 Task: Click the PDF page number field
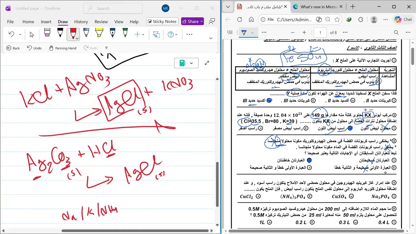click(320, 32)
